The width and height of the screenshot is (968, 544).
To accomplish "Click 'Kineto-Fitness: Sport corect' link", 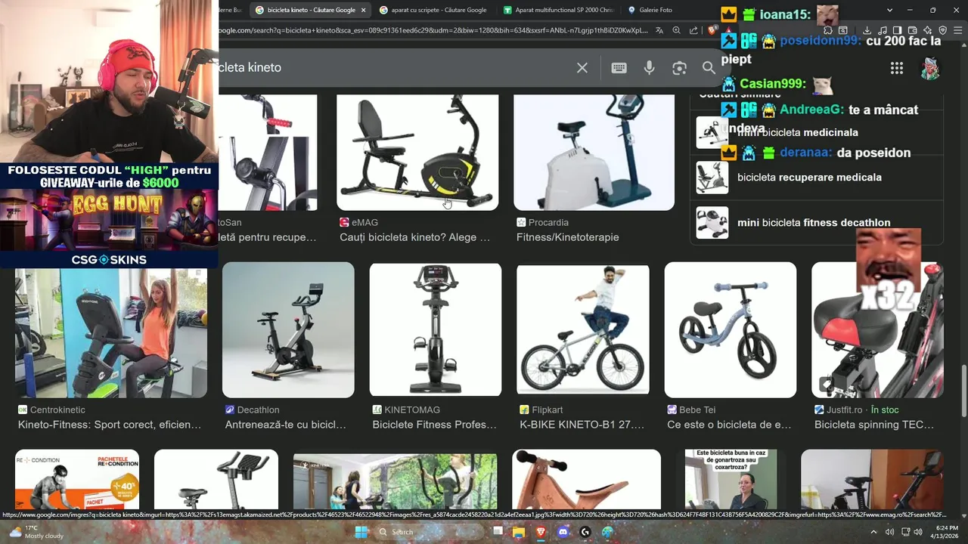I will [110, 425].
